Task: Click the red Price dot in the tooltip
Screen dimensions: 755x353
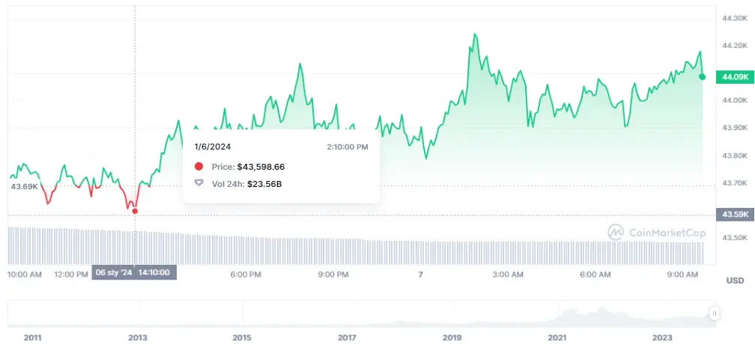Action: 198,167
